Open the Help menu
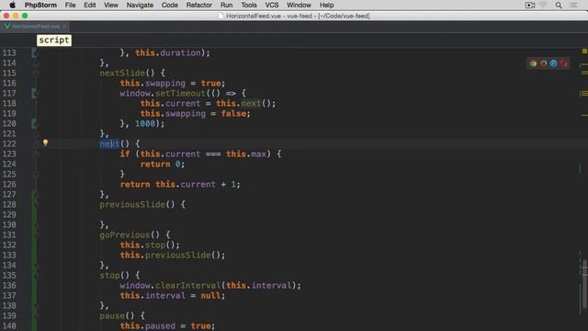The height and width of the screenshot is (331, 588). [x=327, y=6]
